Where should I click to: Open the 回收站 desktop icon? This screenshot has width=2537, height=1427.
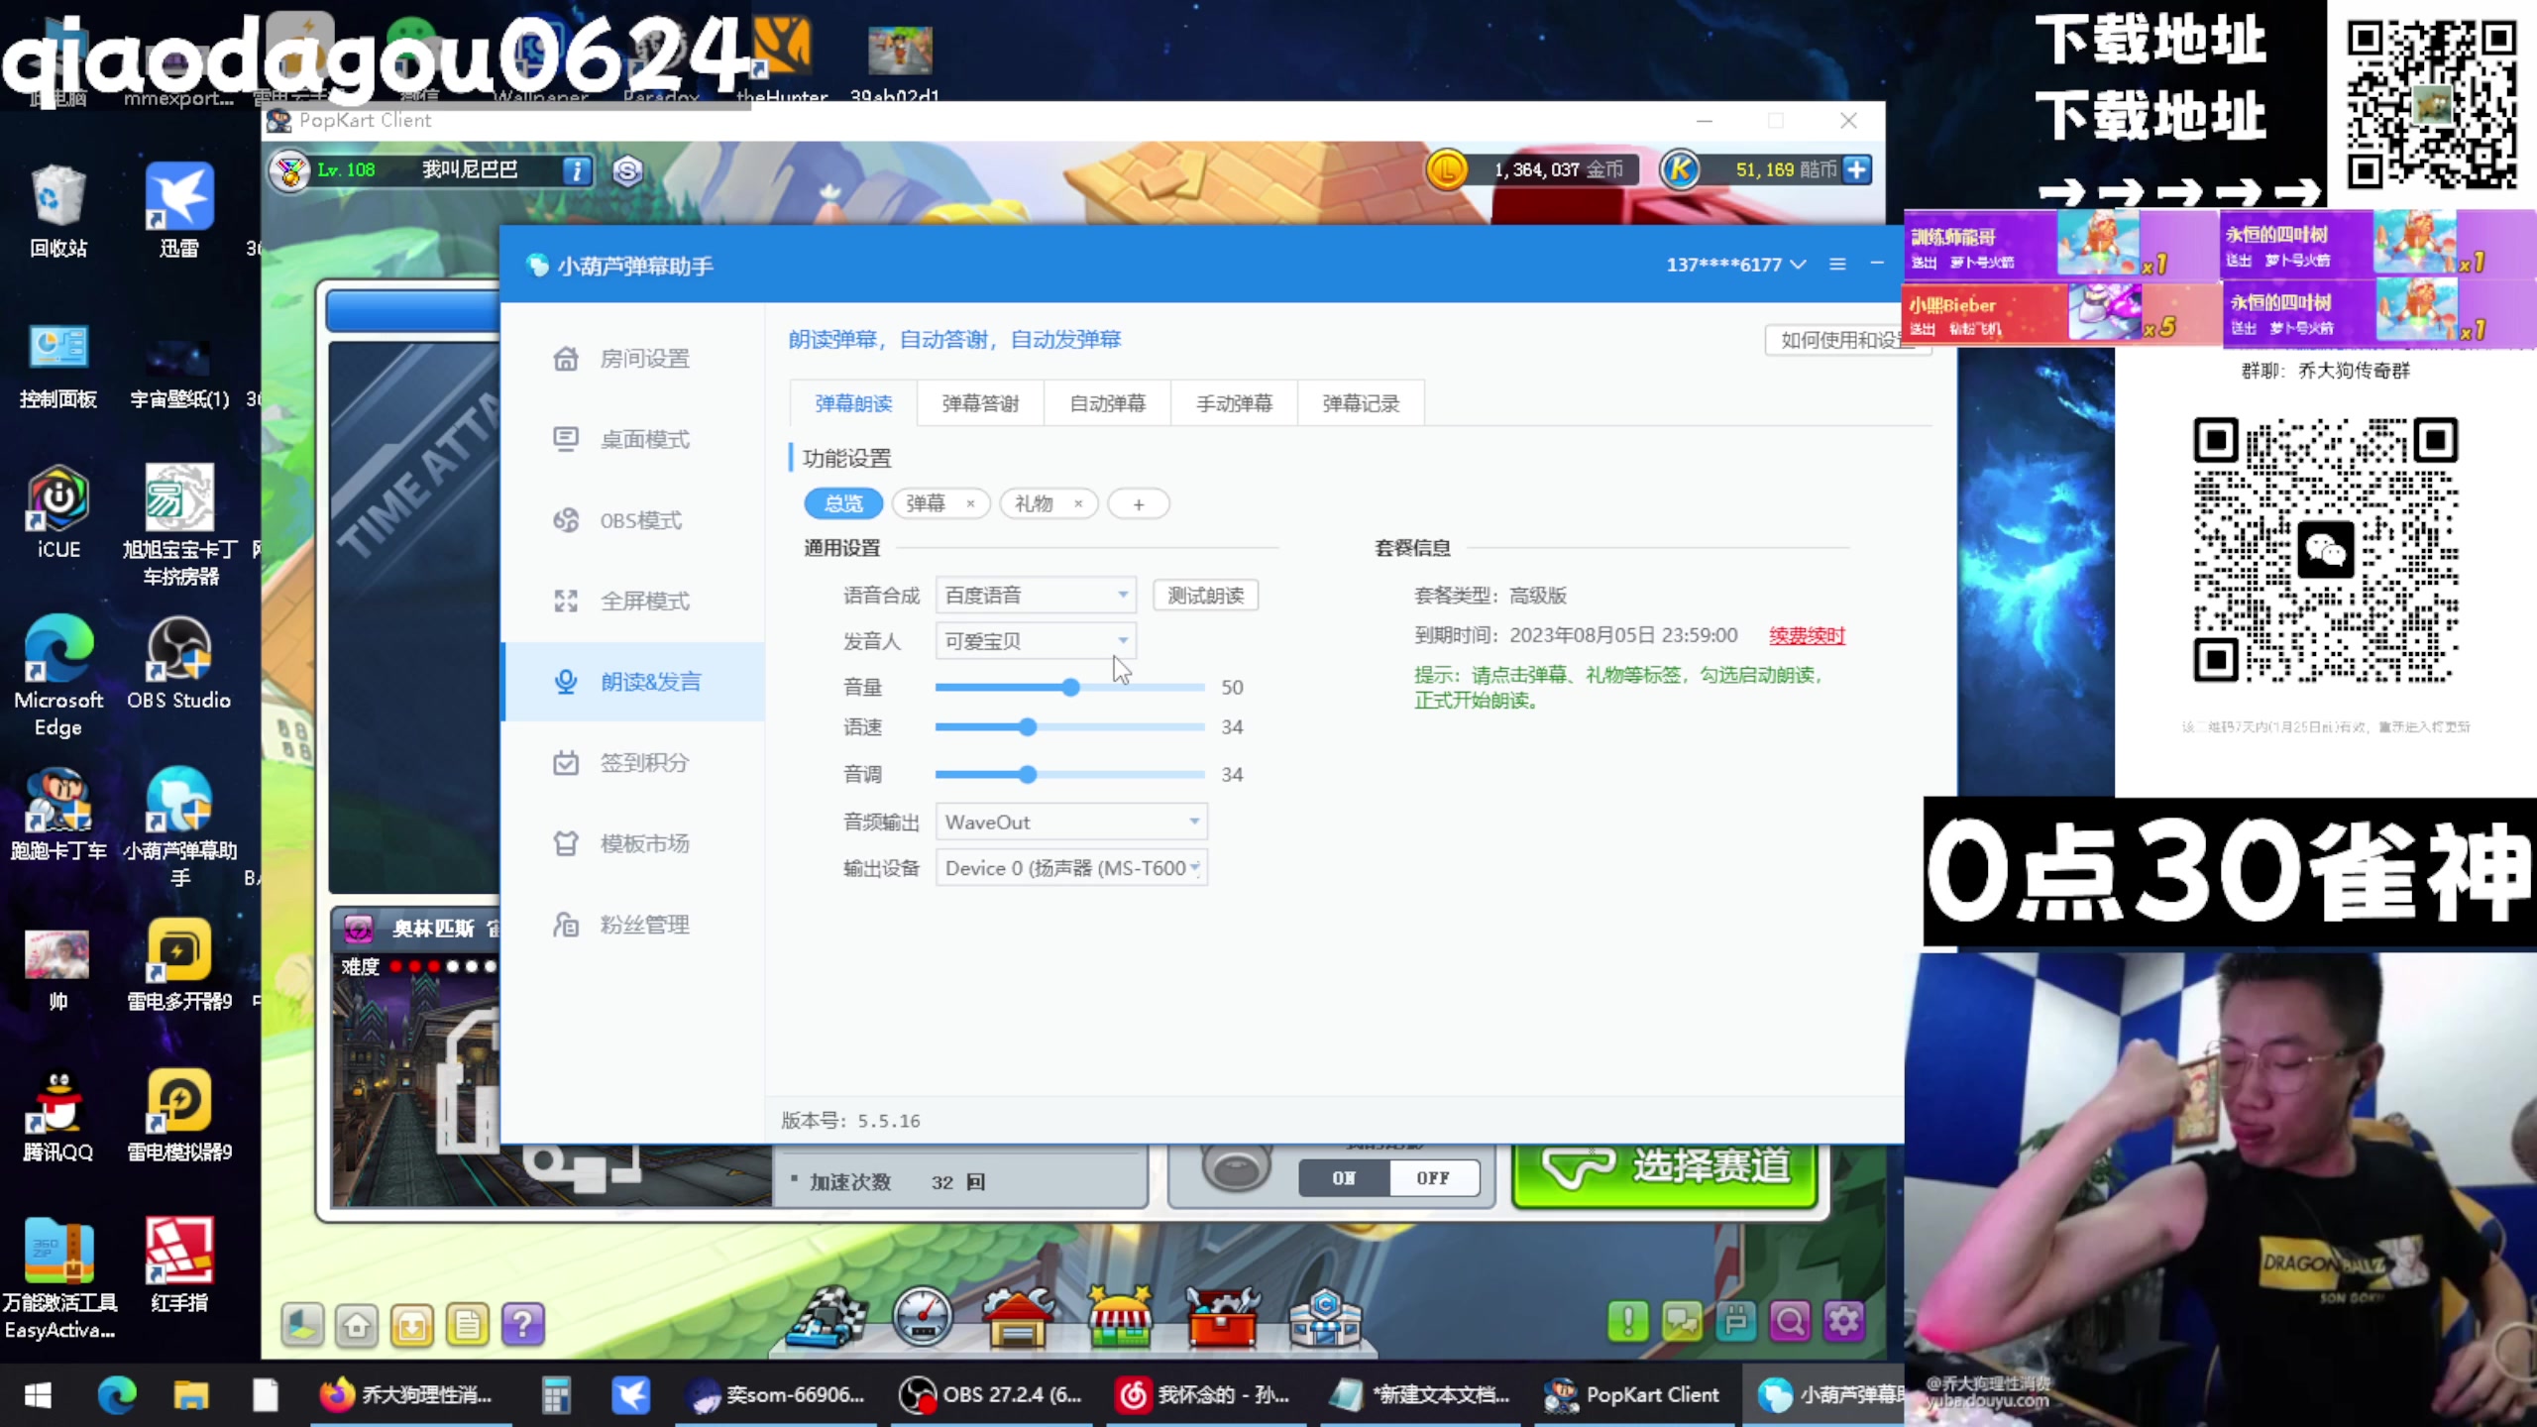click(x=58, y=211)
